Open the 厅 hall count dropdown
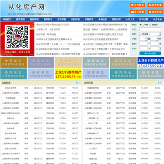Screen dimensions: 164x164 (x=154, y=39)
